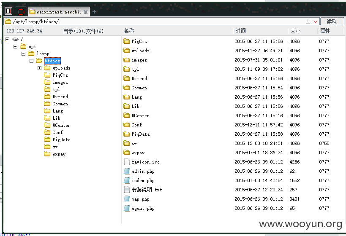346x236 pixels.
Task: Click the first square icon on the tab bar
Action: click(x=8, y=11)
